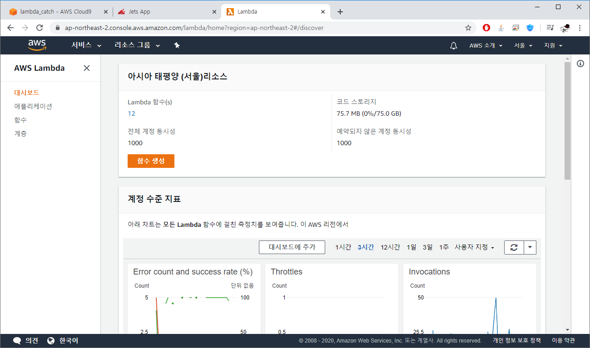Image resolution: width=590 pixels, height=348 pixels.
Task: Click the browser back arrow
Action: coord(10,28)
